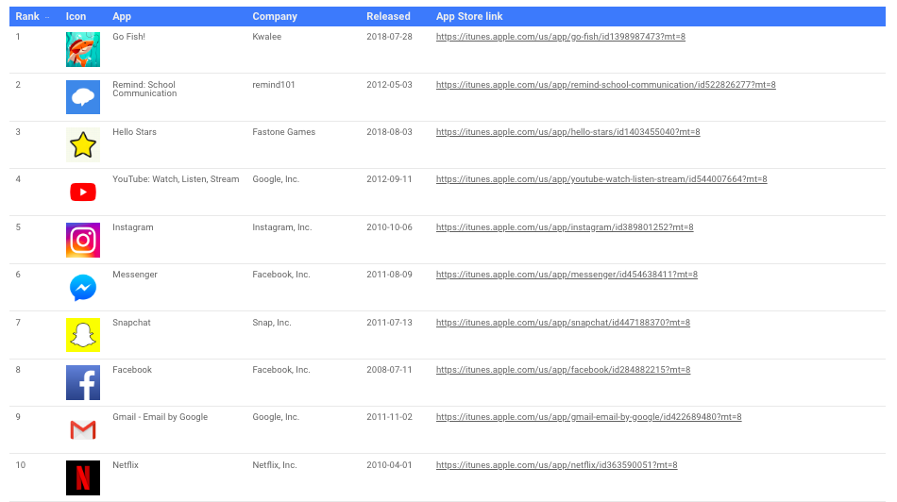
Task: Click the 'Netflix, Inc.' company cell
Action: (275, 465)
